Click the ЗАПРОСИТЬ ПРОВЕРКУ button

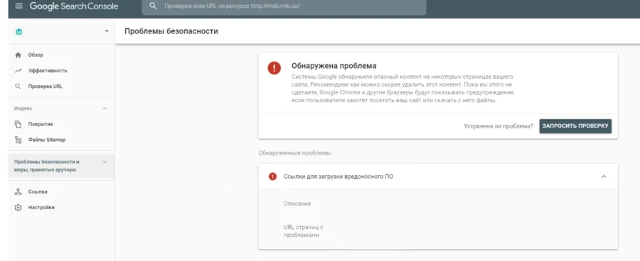click(575, 126)
